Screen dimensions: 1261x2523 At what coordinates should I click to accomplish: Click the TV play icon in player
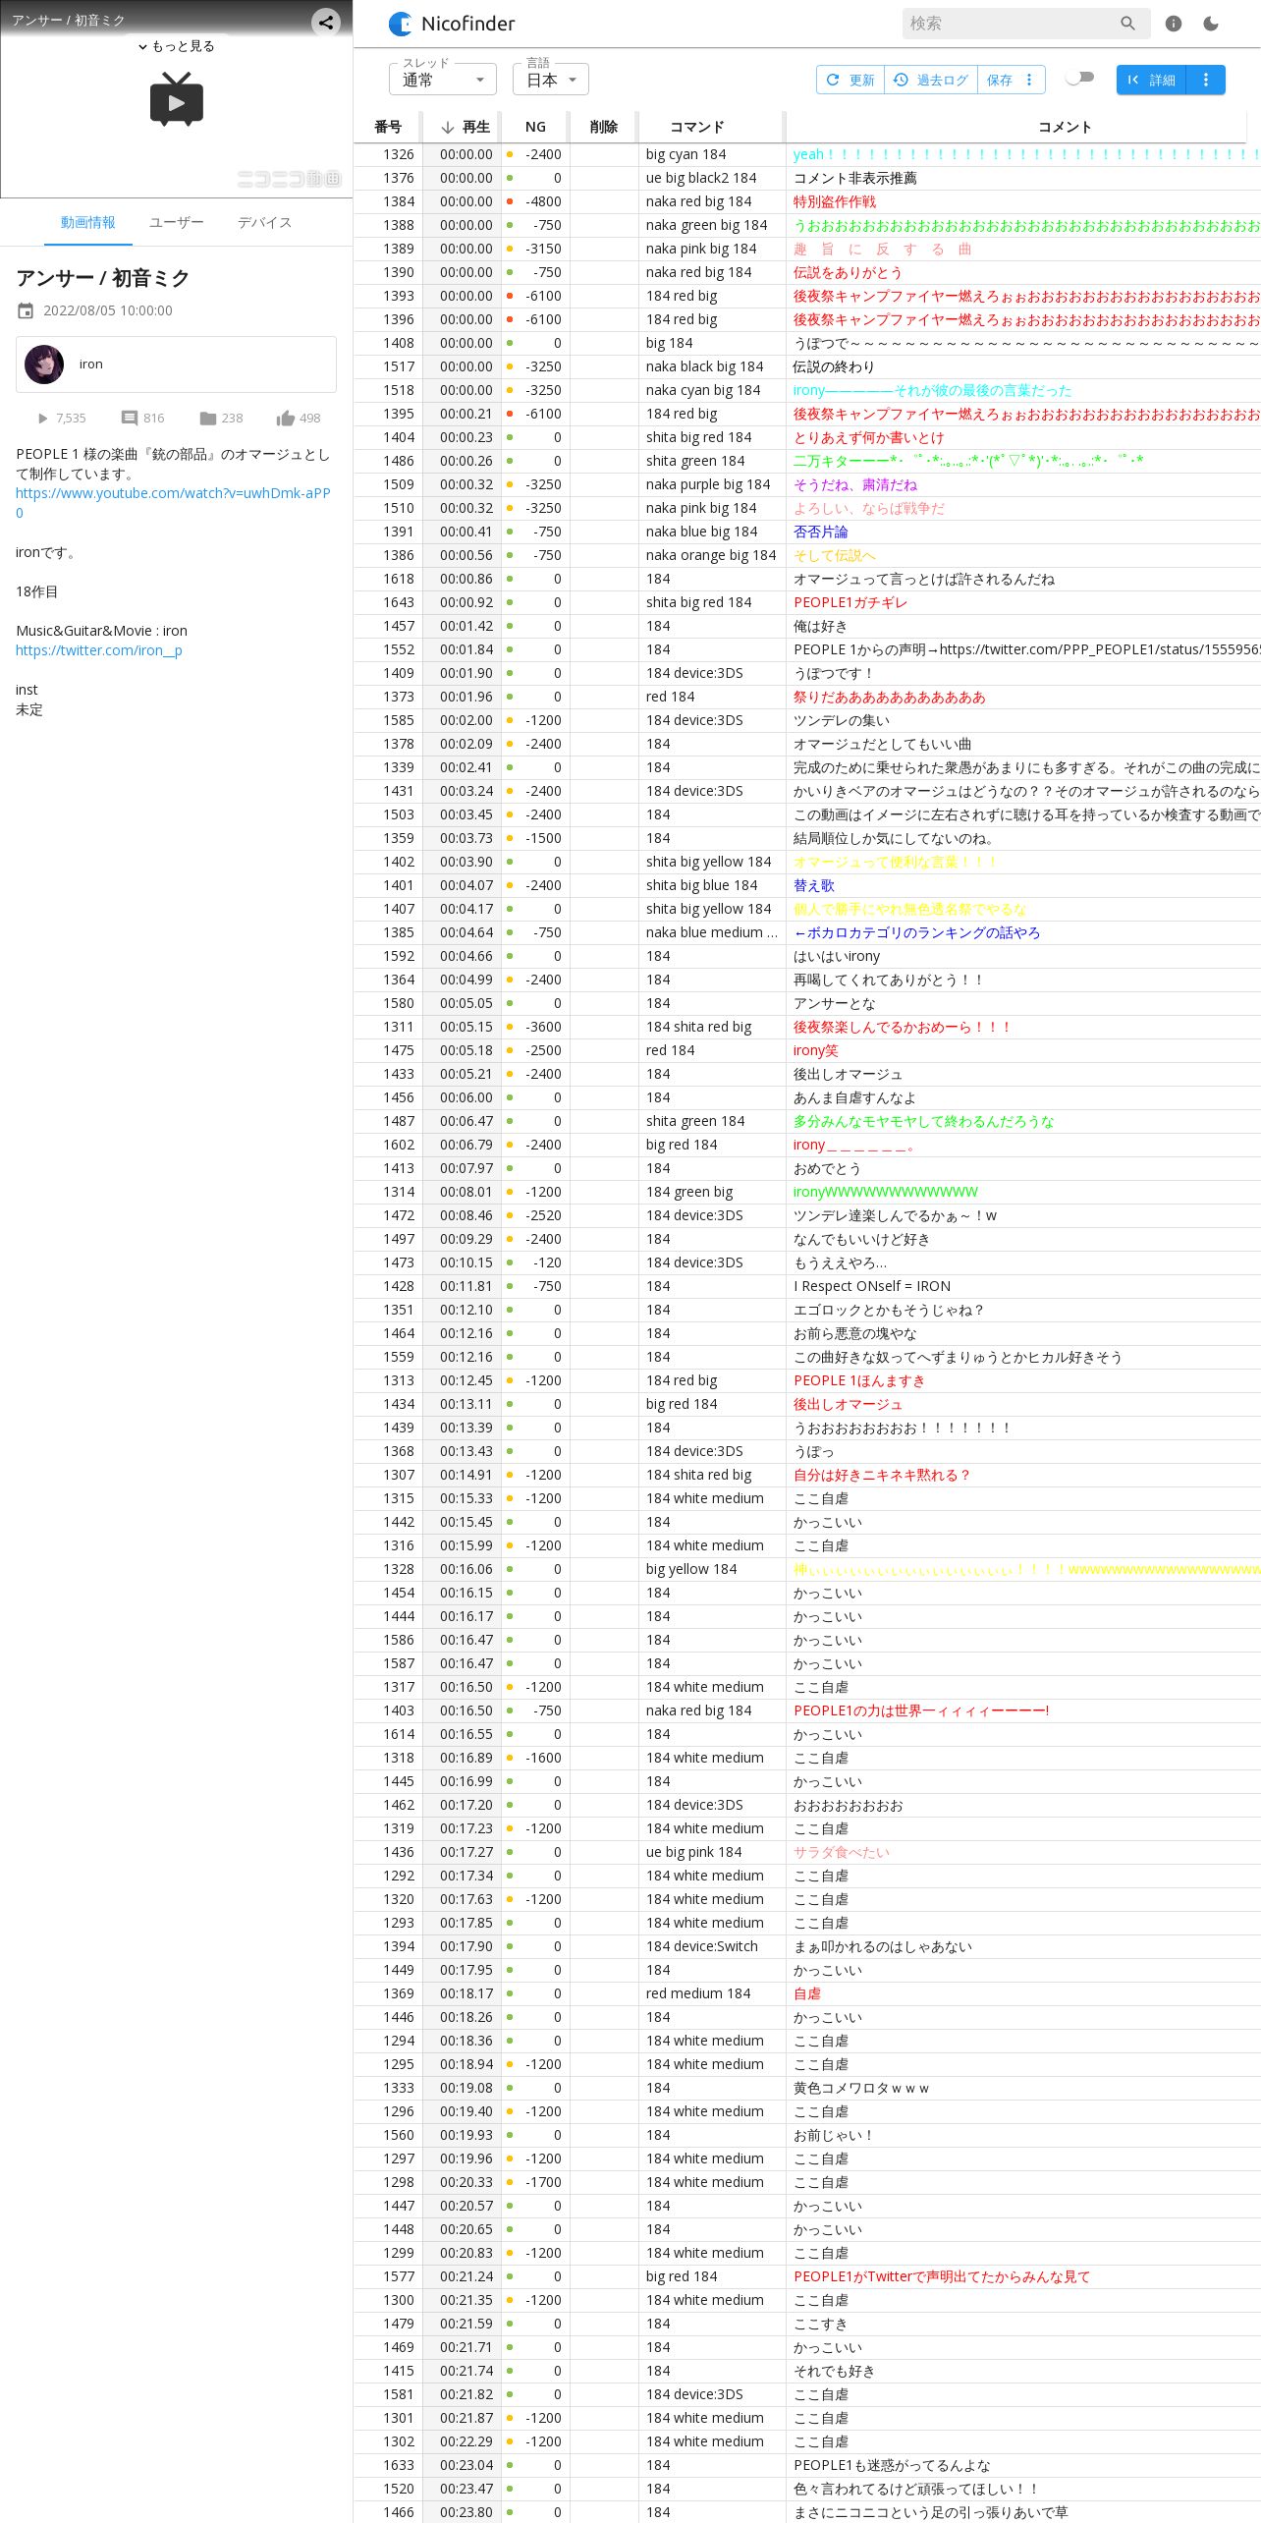tap(177, 99)
